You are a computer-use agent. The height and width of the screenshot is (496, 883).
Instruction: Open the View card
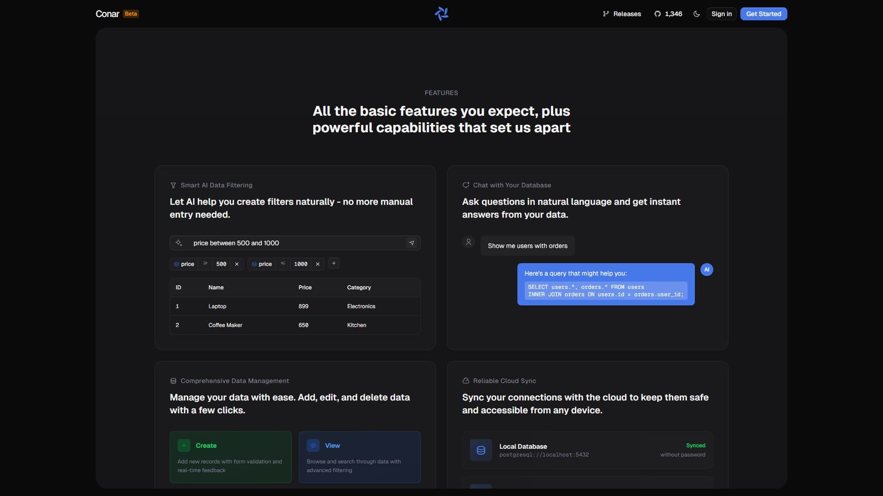pos(360,457)
